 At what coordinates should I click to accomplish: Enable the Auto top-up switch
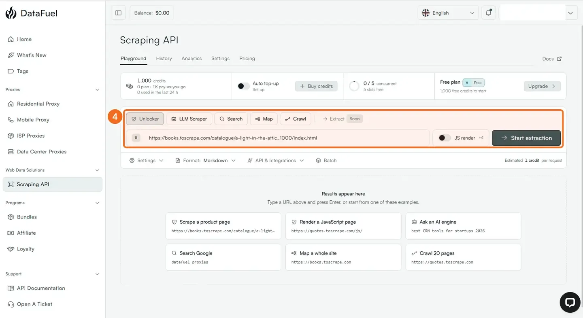tap(243, 86)
